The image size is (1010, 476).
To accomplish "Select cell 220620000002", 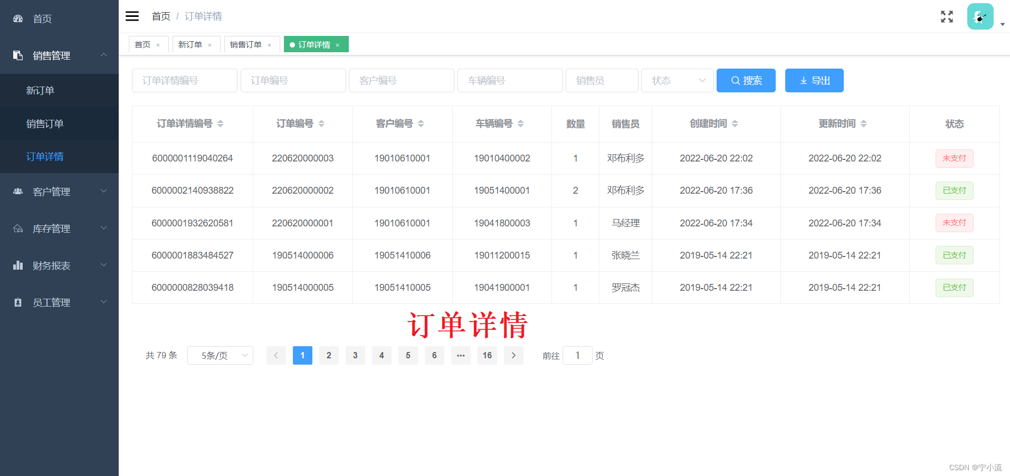I will click(303, 191).
